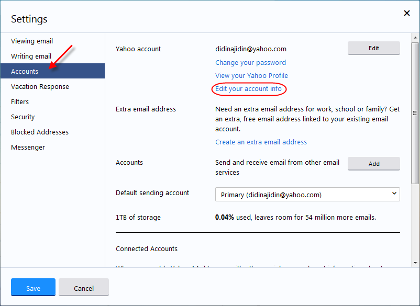Click the Cancel button
This screenshot has width=420, height=306.
(84, 287)
